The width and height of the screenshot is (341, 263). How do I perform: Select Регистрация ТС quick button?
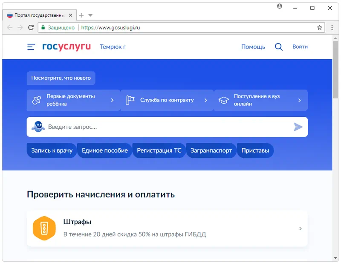159,150
